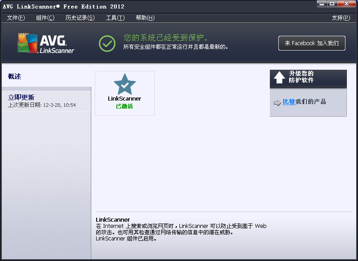Close the AVG LinkScanner window
The image size is (358, 261).
coord(346,4)
